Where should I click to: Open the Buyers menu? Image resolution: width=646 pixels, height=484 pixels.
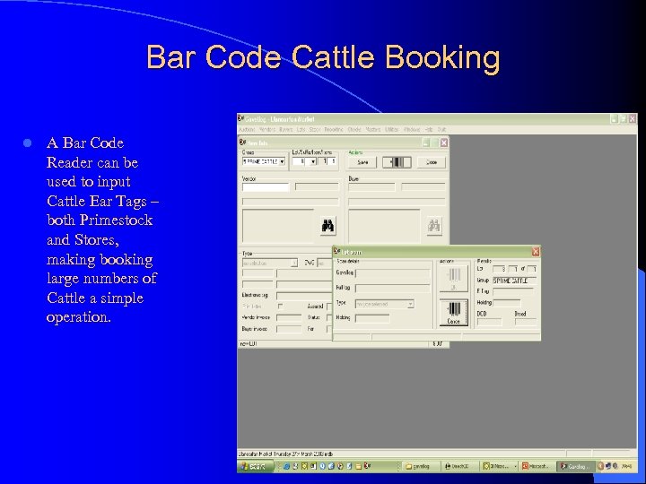(285, 130)
